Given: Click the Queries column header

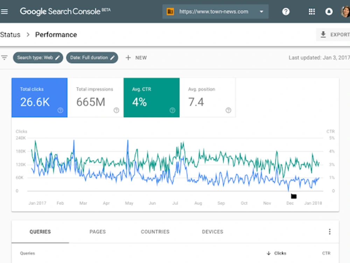Looking at the screenshot, I should (27, 253).
